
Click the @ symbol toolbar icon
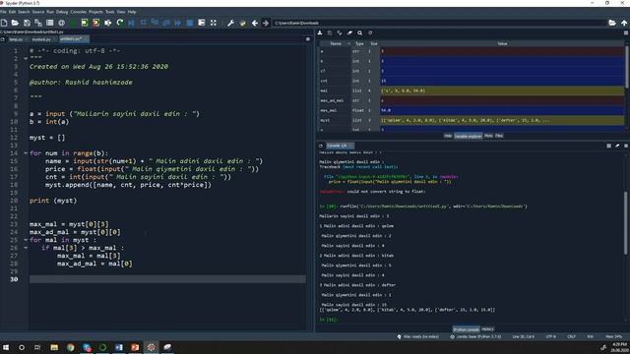pos(61,23)
